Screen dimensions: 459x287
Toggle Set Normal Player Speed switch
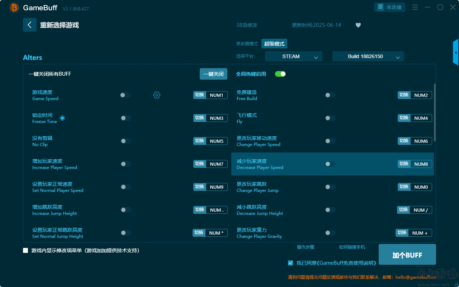[x=126, y=187]
